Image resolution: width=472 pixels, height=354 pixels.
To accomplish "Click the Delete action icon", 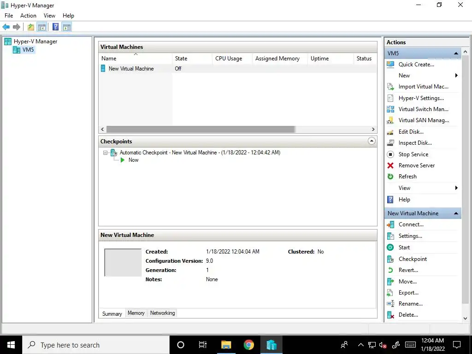I will (x=390, y=315).
